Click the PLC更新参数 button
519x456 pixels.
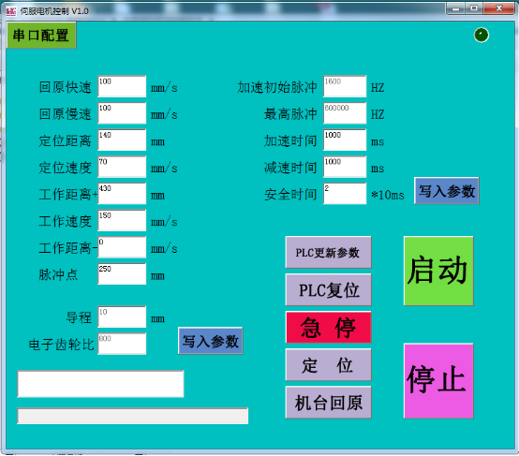328,252
